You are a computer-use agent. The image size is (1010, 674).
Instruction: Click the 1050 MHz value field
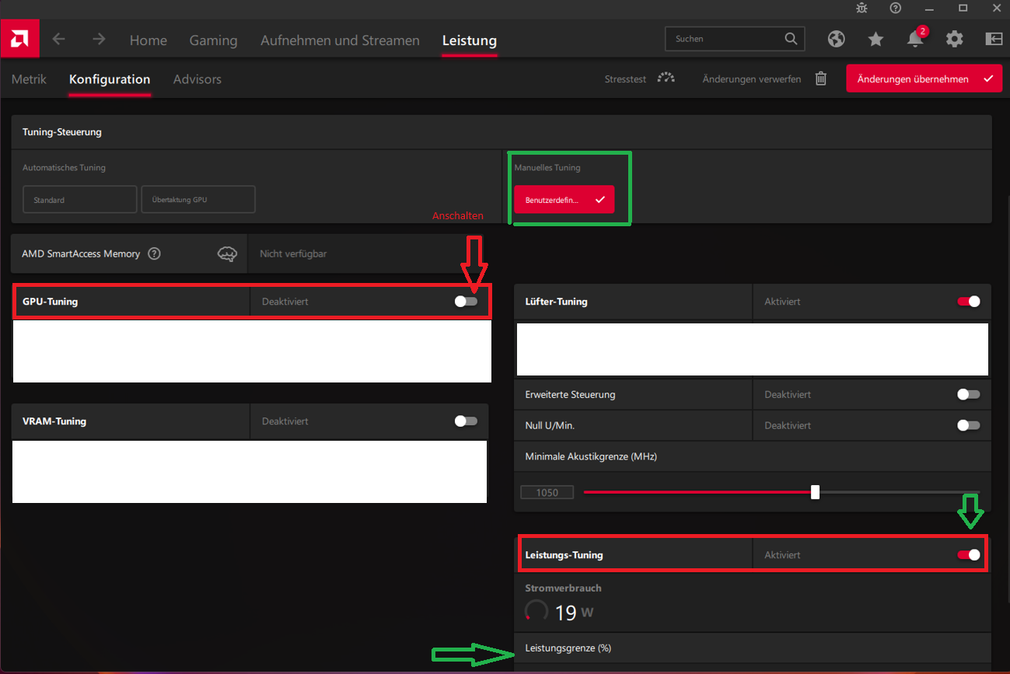point(547,492)
